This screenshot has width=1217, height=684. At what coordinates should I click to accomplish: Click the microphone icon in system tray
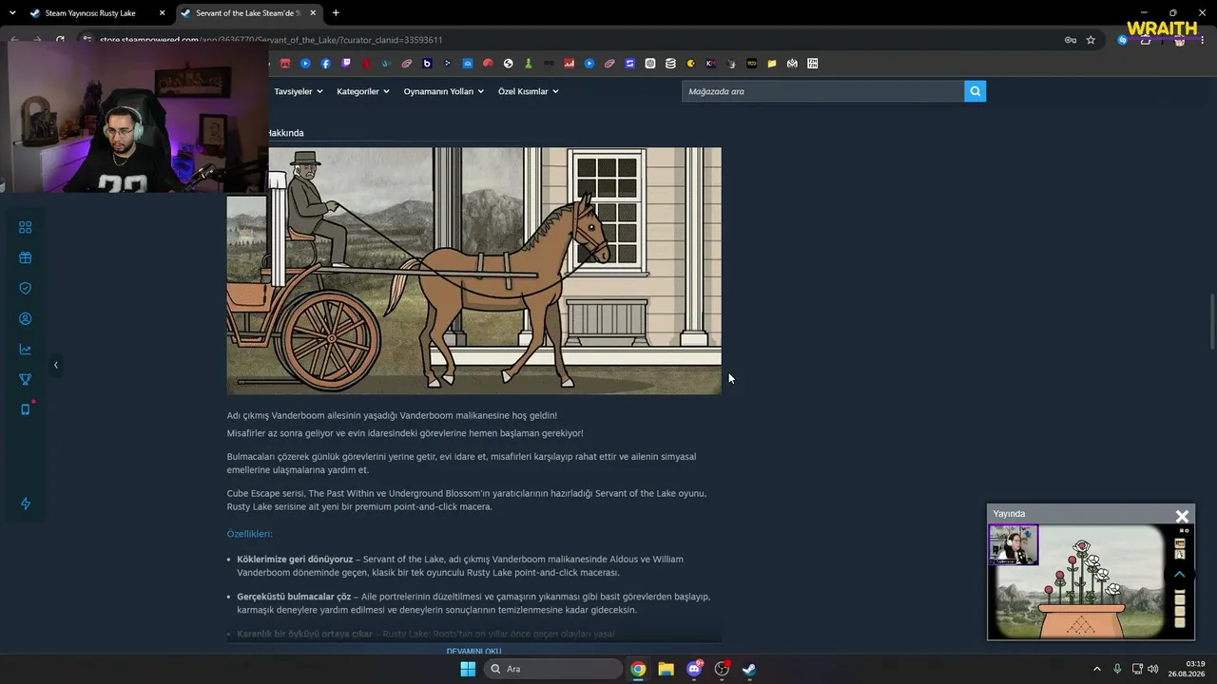(x=1117, y=669)
